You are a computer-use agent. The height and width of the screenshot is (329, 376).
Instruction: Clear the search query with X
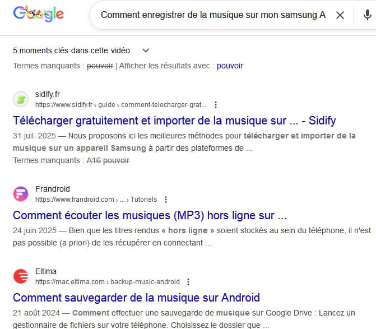click(340, 15)
